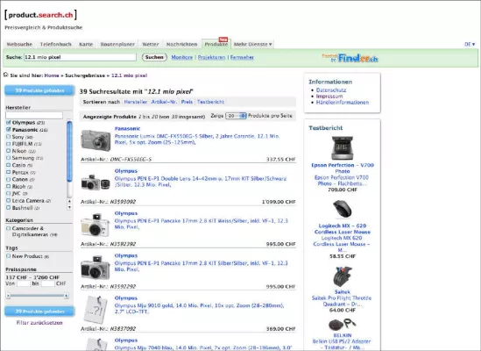Click the Belkin USB adapter image
The height and width of the screenshot is (351, 481).
tap(342, 324)
